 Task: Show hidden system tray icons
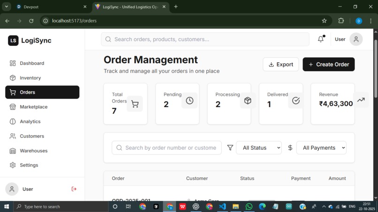point(324,206)
